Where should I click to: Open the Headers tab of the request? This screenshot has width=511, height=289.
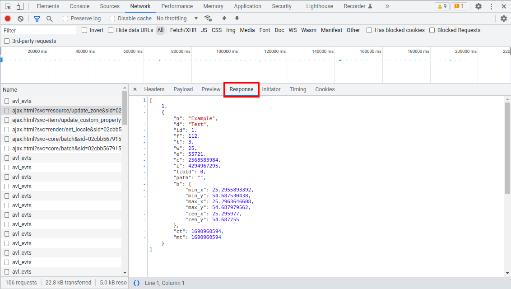154,89
